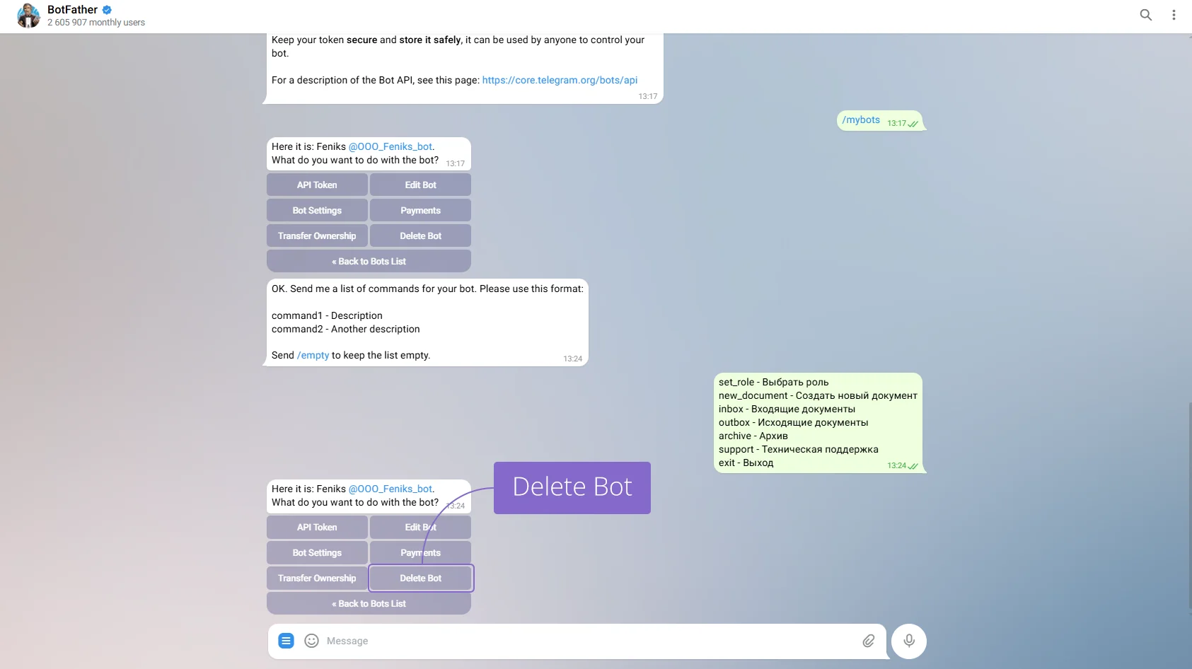This screenshot has width=1192, height=669.
Task: Click the @OOO_Feniks_bot mention in the last message
Action: coord(390,489)
